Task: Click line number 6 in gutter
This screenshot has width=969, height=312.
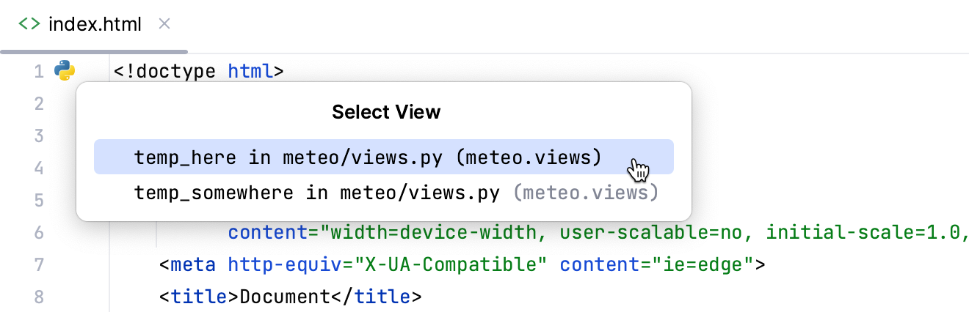Action: (39, 233)
